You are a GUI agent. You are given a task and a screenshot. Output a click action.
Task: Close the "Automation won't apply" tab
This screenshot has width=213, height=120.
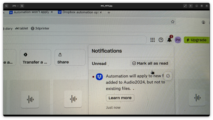[x=52, y=12]
